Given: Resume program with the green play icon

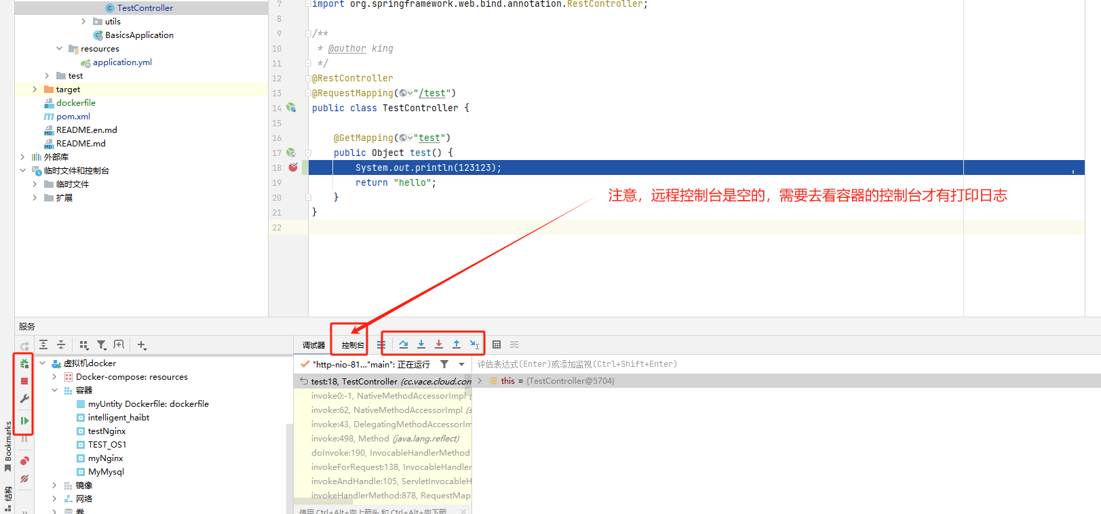Looking at the screenshot, I should tap(24, 421).
